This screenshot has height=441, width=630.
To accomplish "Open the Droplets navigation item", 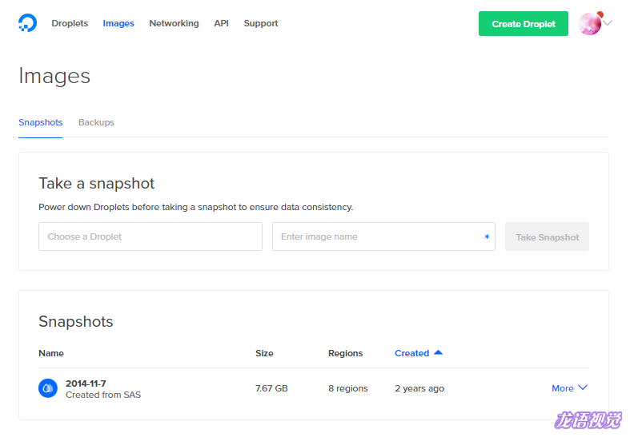I will tap(70, 24).
